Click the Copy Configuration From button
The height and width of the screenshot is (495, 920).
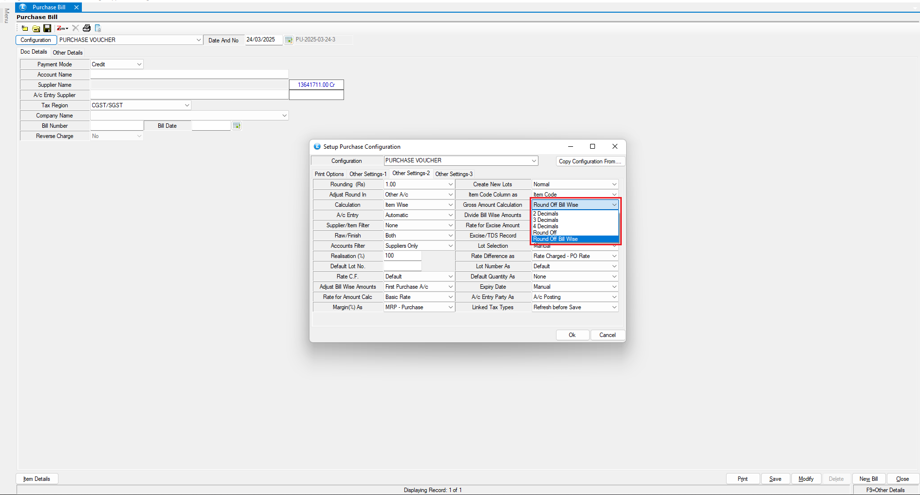point(590,161)
